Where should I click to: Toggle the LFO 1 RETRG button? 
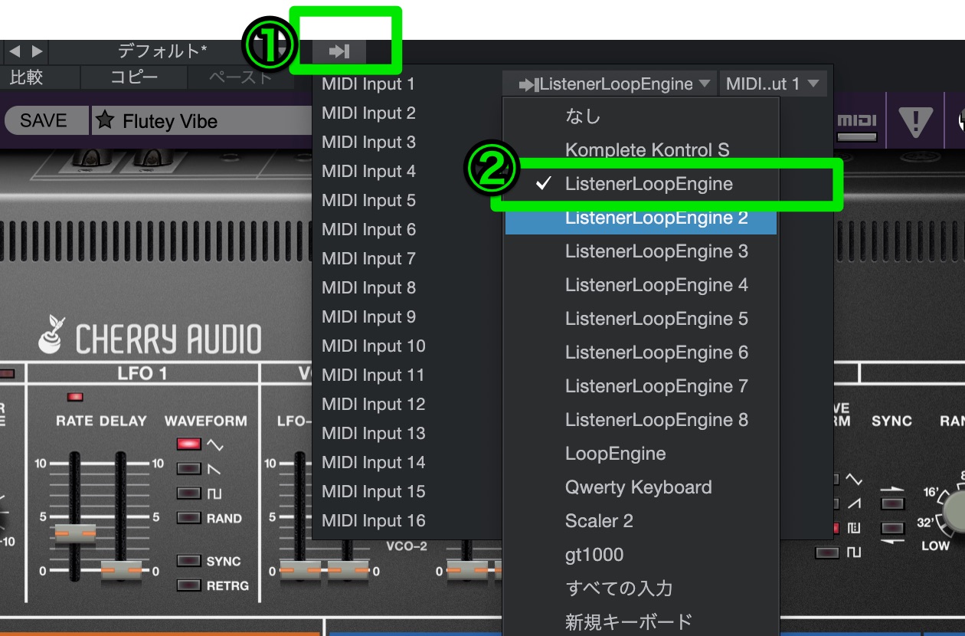pyautogui.click(x=189, y=585)
